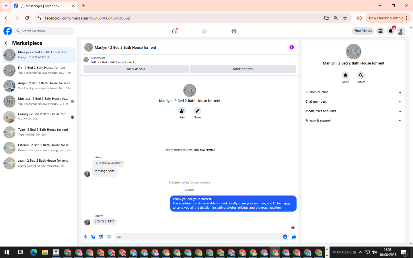
Task: Click the Mark as sold button
Action: tap(136, 69)
